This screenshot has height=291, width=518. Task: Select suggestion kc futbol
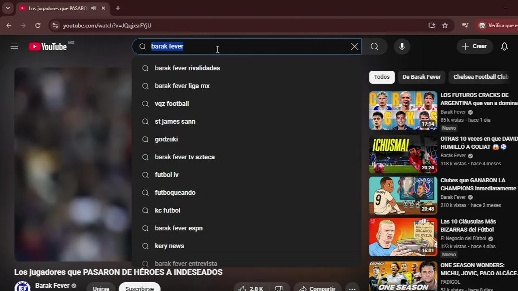246,210
